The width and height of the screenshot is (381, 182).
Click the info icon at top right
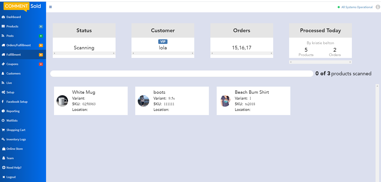(378, 7)
